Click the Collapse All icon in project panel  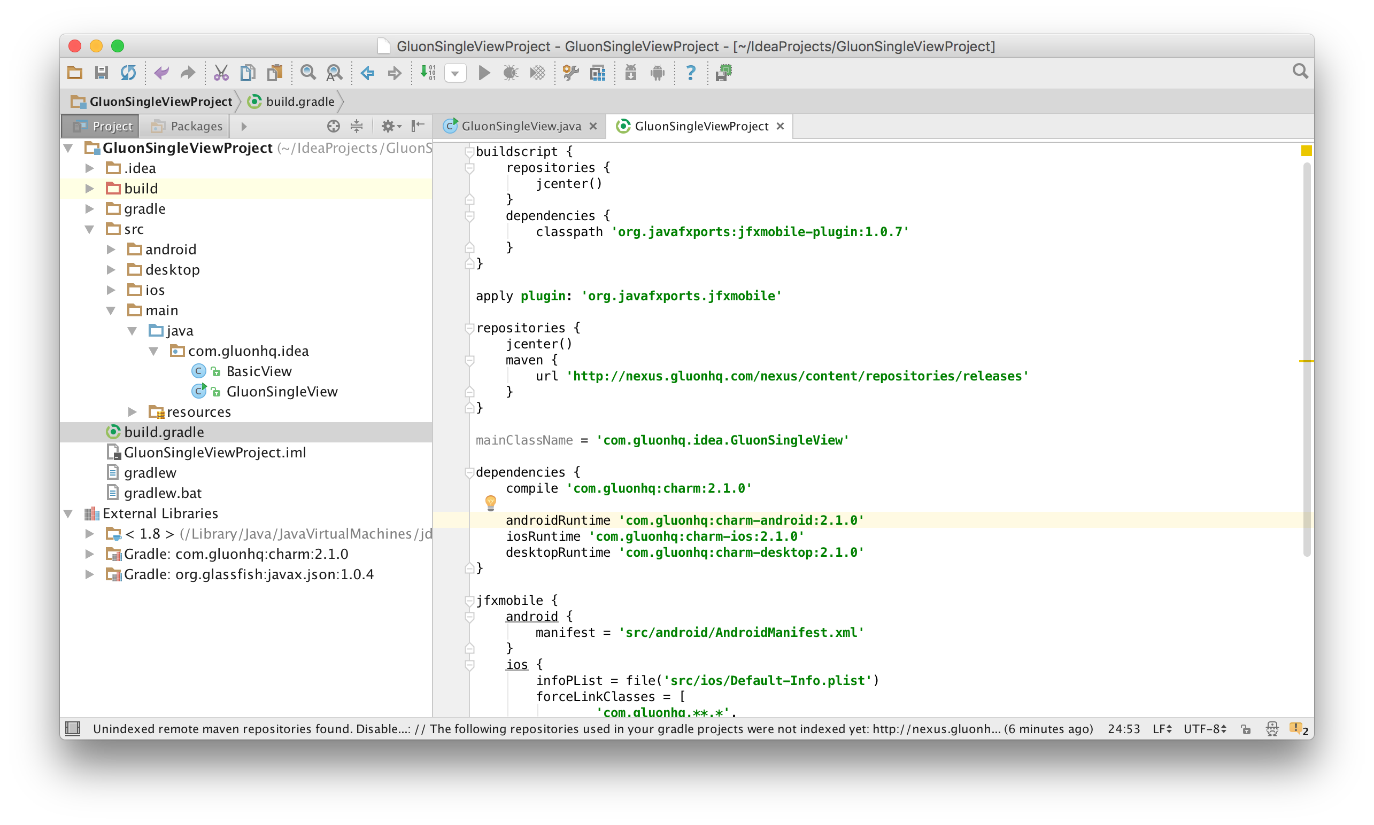tap(357, 126)
